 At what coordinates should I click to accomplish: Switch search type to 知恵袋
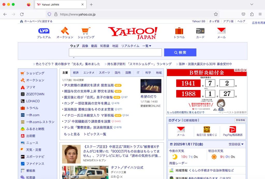click(105, 46)
